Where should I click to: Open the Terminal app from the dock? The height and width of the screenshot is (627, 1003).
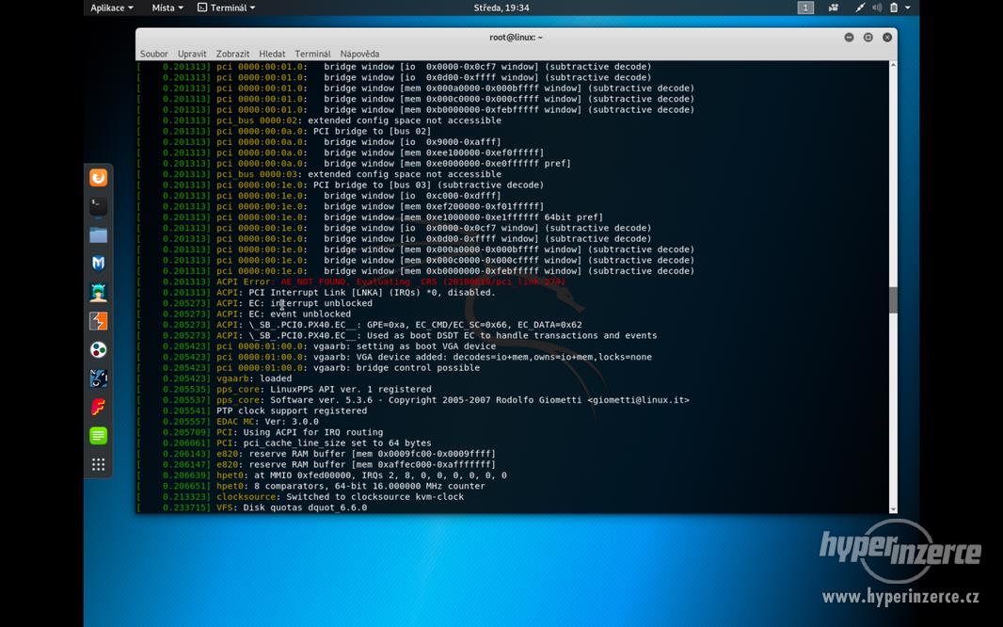[x=98, y=205]
